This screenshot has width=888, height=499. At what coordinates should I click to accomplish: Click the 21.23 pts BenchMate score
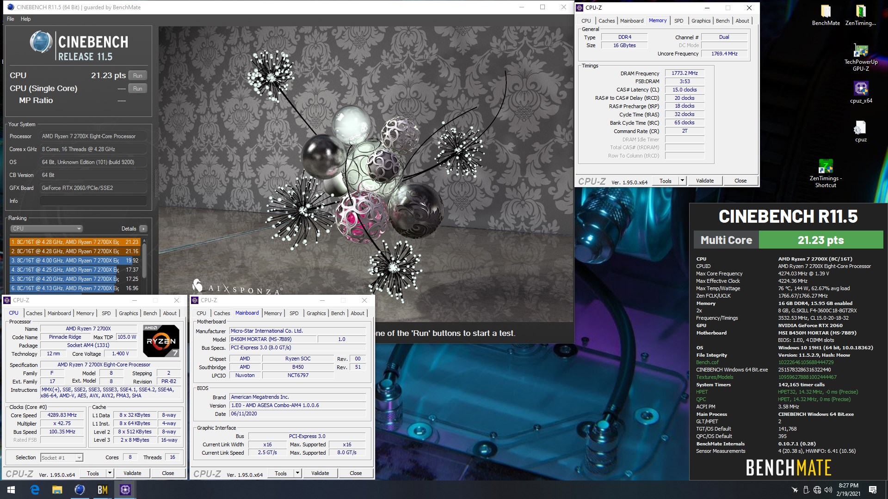(820, 240)
